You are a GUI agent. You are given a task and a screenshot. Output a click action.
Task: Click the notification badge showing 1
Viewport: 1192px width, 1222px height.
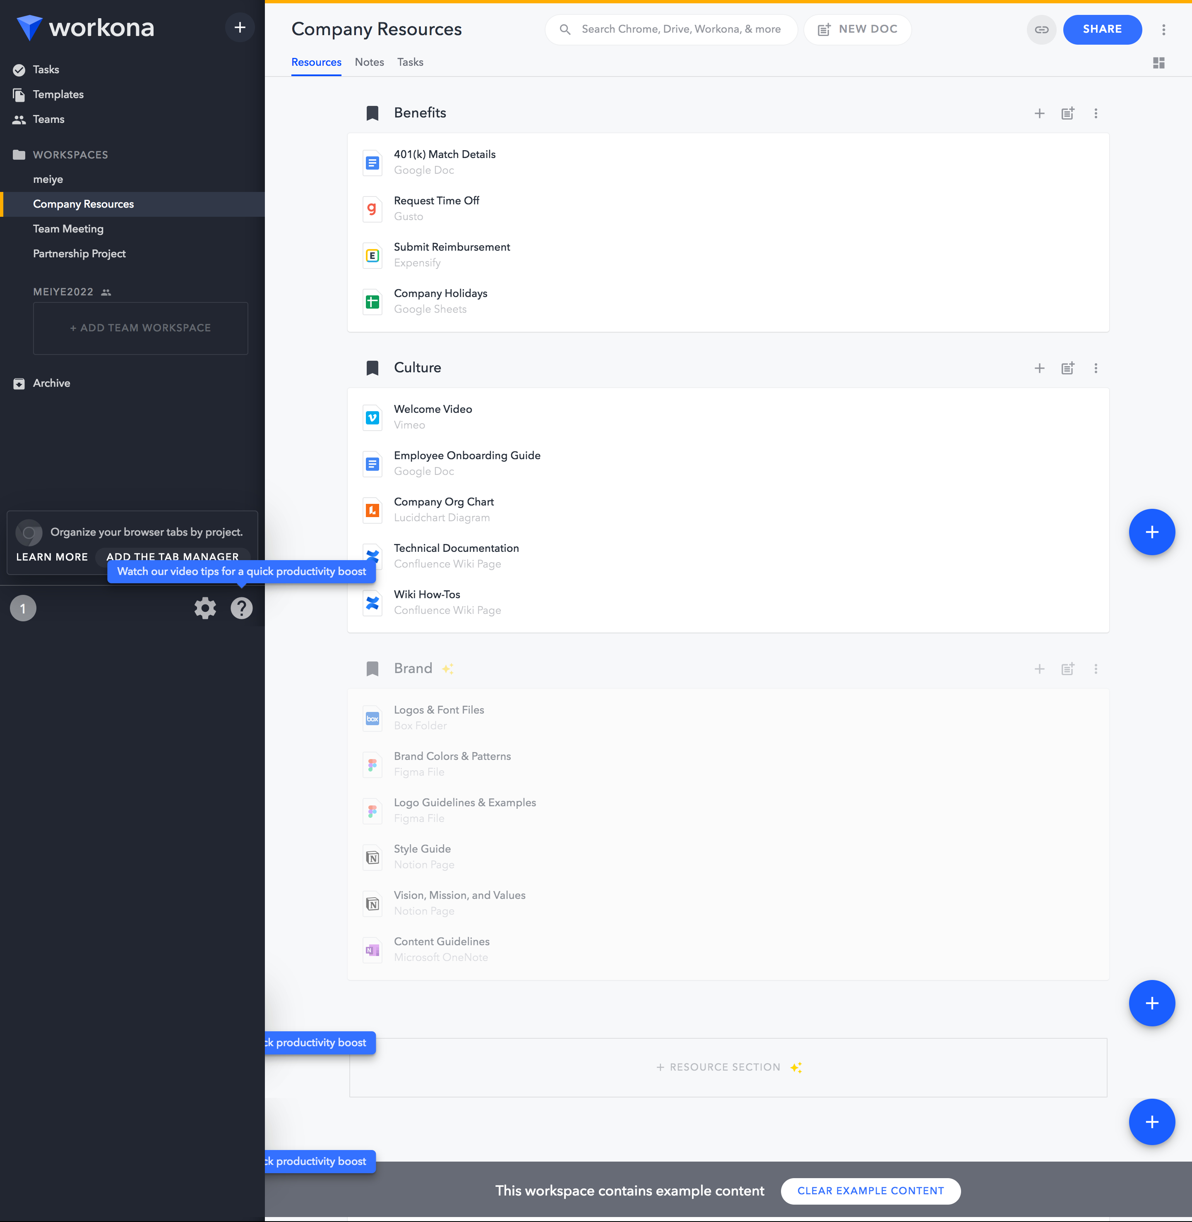(x=23, y=608)
